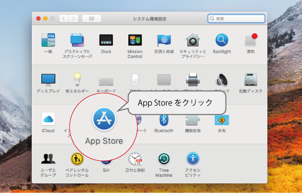Screen dimensions: 302x193
Task: Open Siri preferences
Action: click(106, 163)
